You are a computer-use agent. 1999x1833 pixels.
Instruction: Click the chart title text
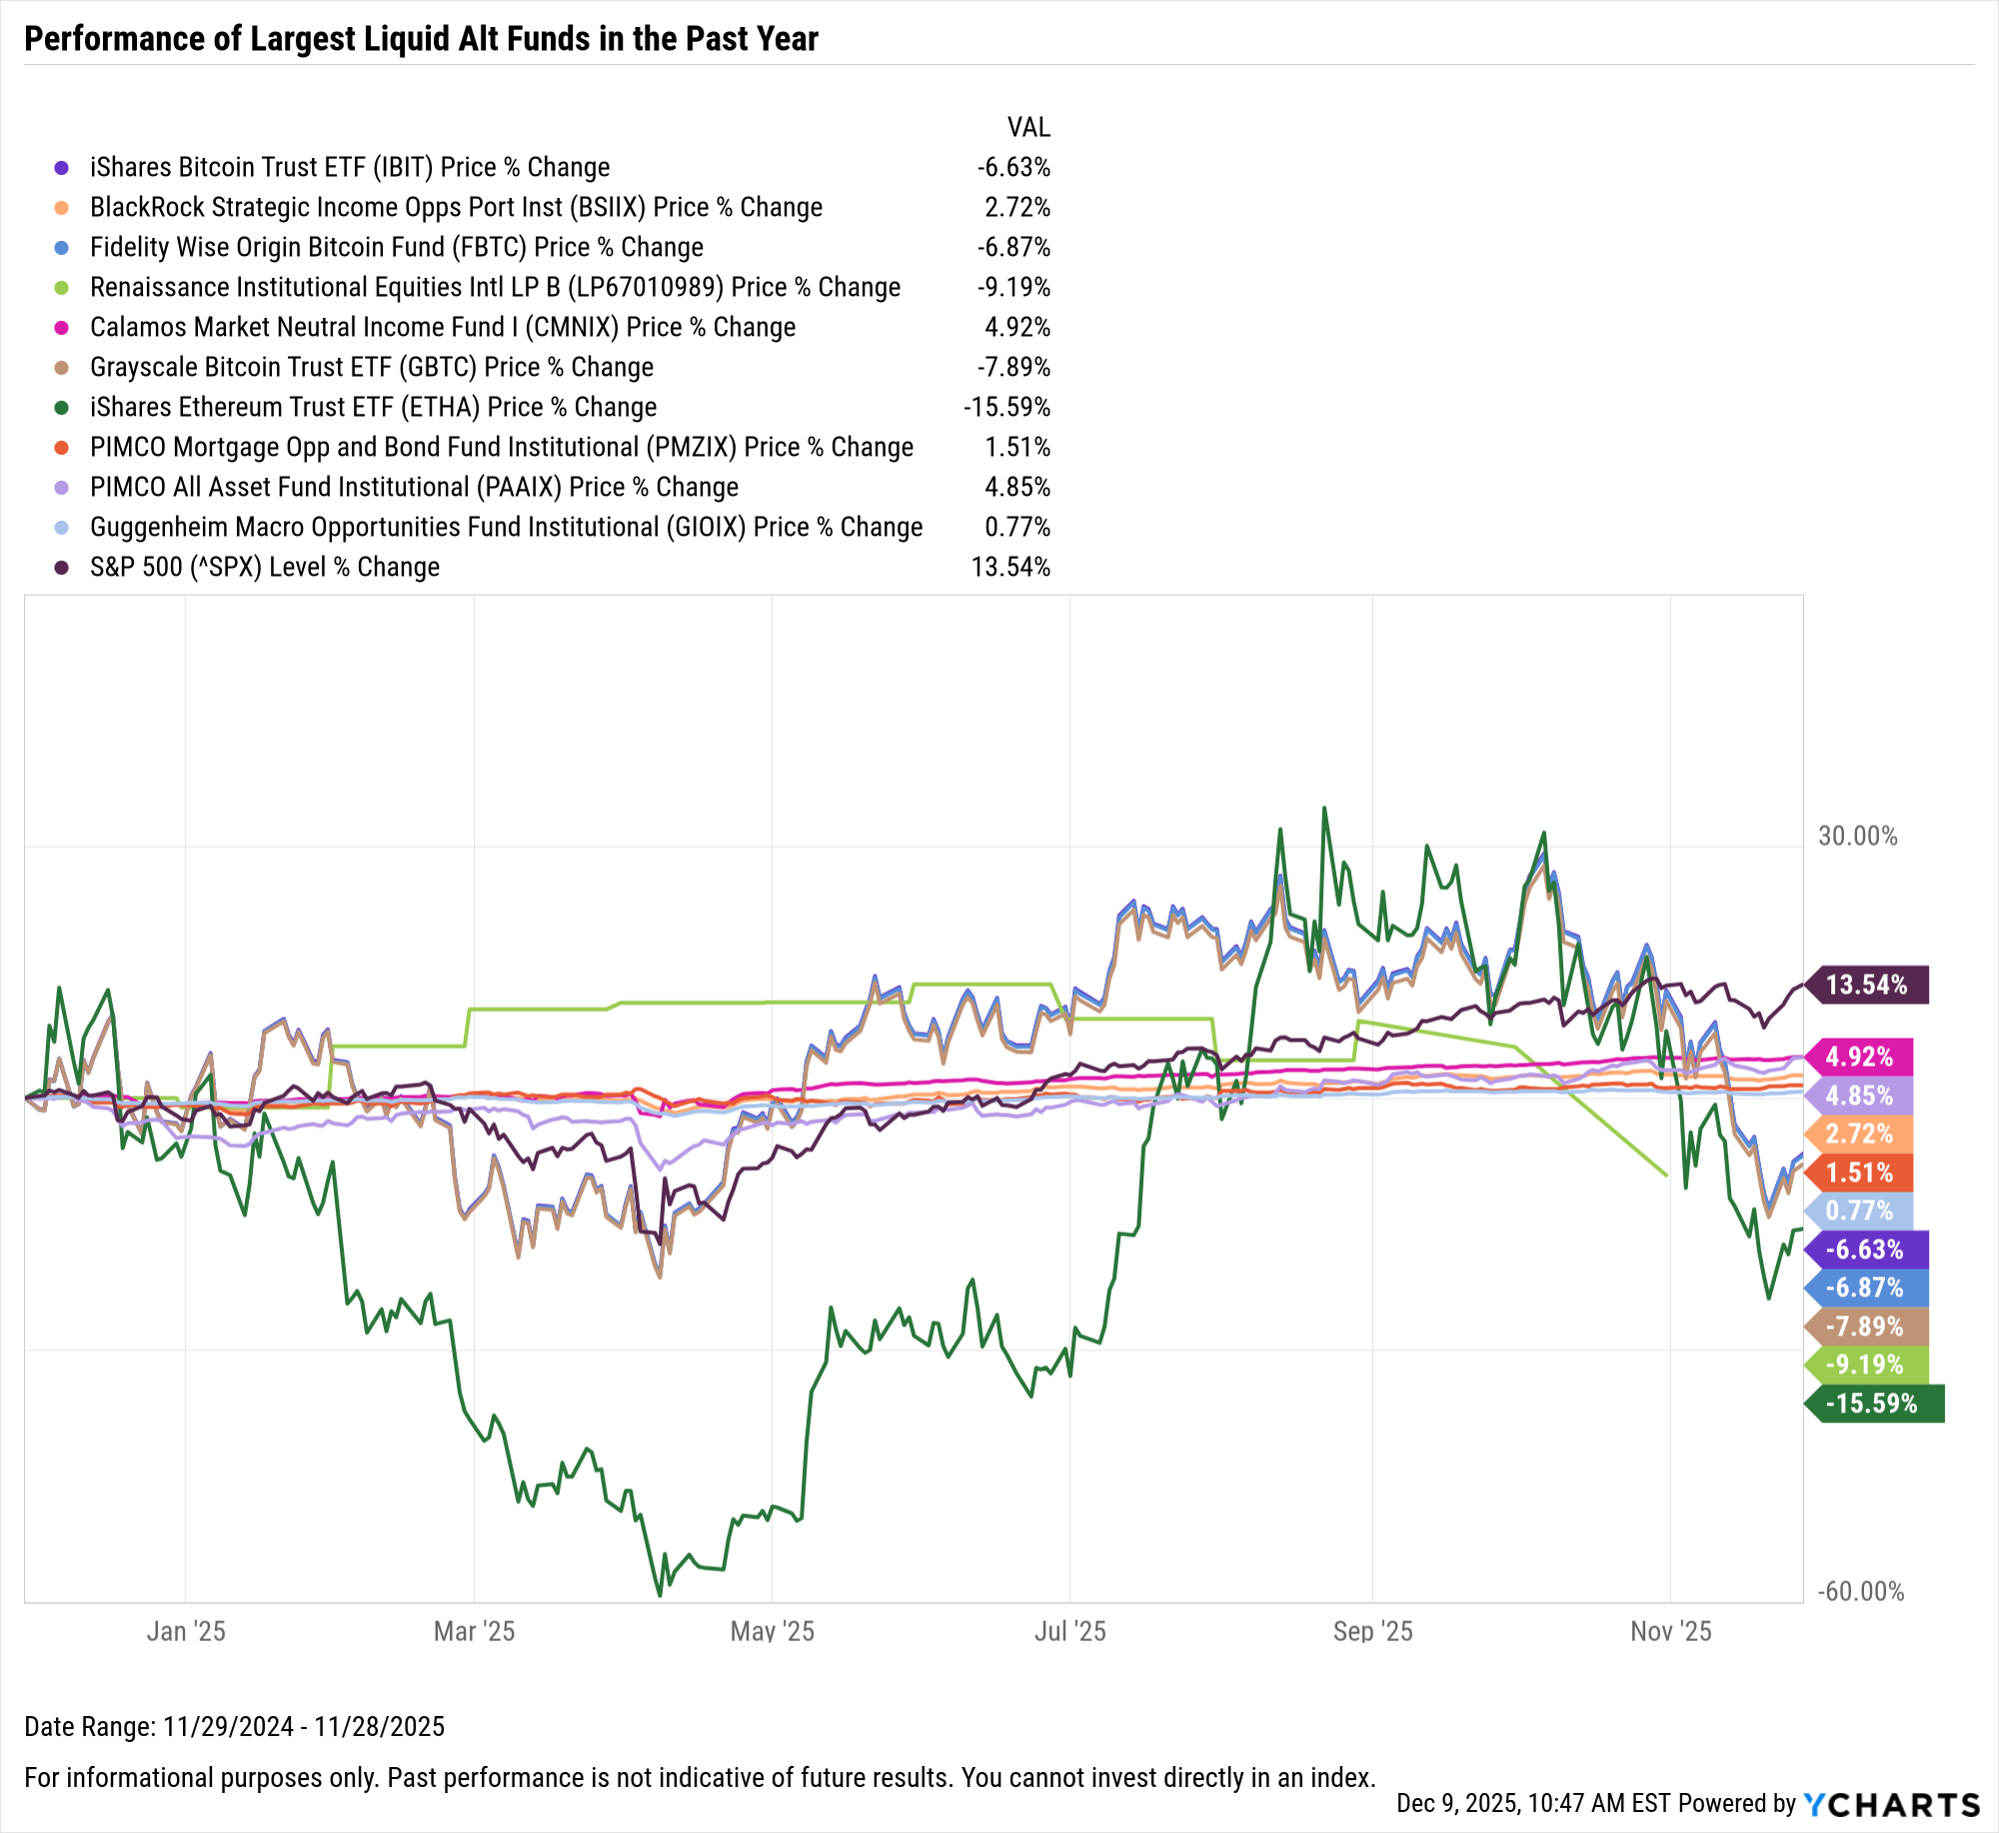(x=421, y=39)
